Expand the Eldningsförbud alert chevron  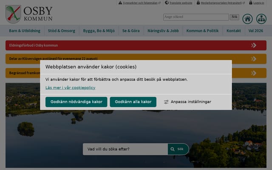254,45
